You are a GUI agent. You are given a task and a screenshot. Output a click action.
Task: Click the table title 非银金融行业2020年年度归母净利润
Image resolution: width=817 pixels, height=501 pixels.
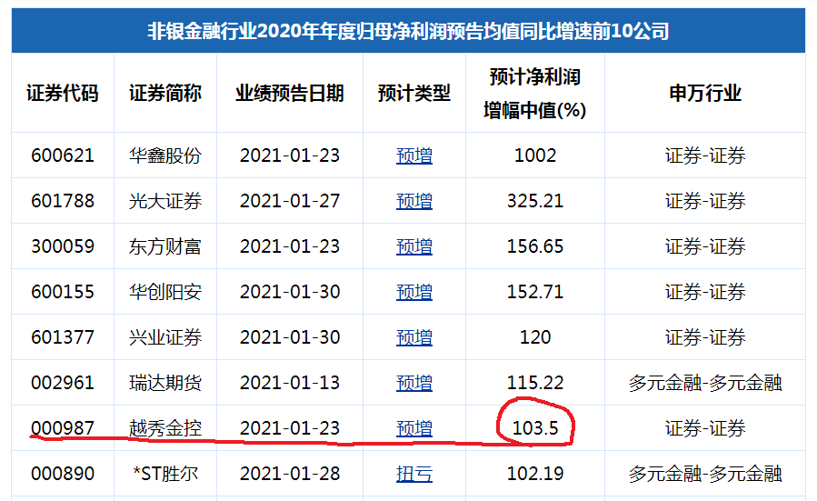tap(409, 31)
